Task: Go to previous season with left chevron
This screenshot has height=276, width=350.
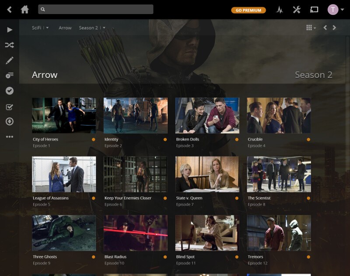Action: pos(325,28)
